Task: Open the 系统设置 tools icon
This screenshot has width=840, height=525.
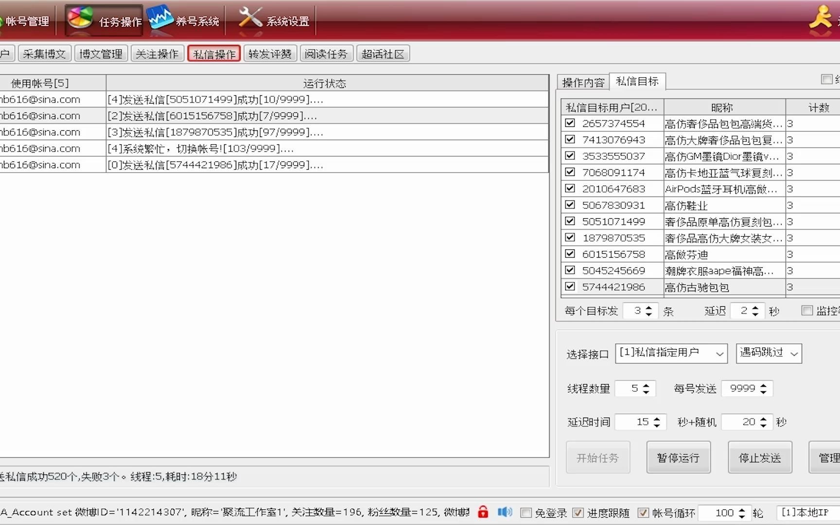Action: click(x=251, y=18)
